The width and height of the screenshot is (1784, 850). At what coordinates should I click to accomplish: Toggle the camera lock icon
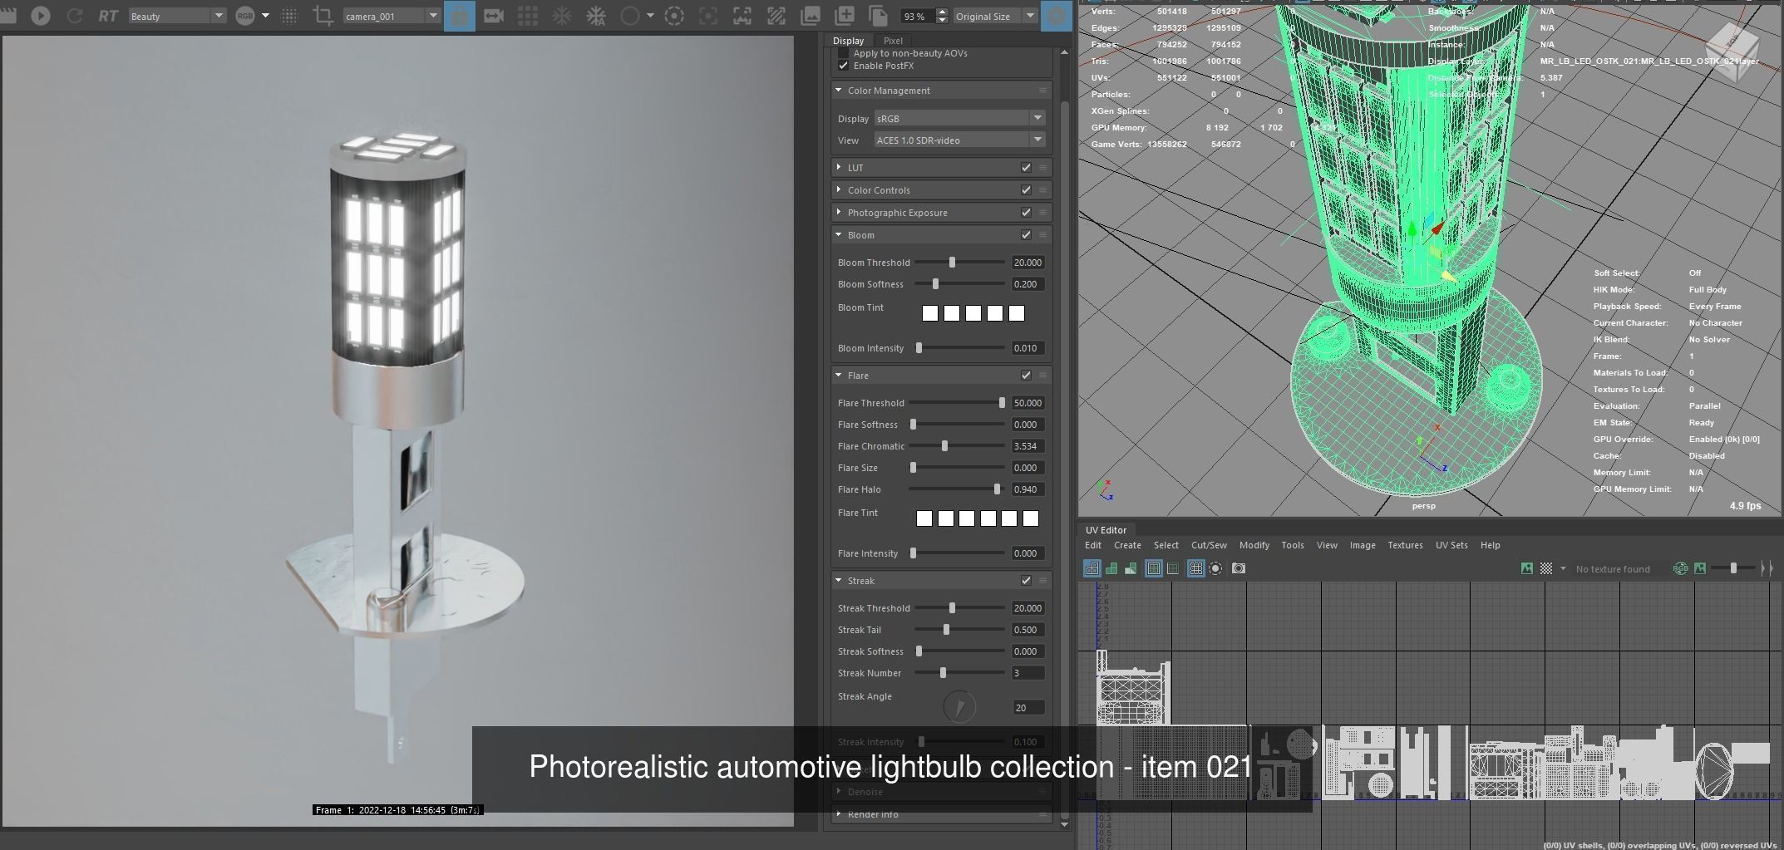459,16
